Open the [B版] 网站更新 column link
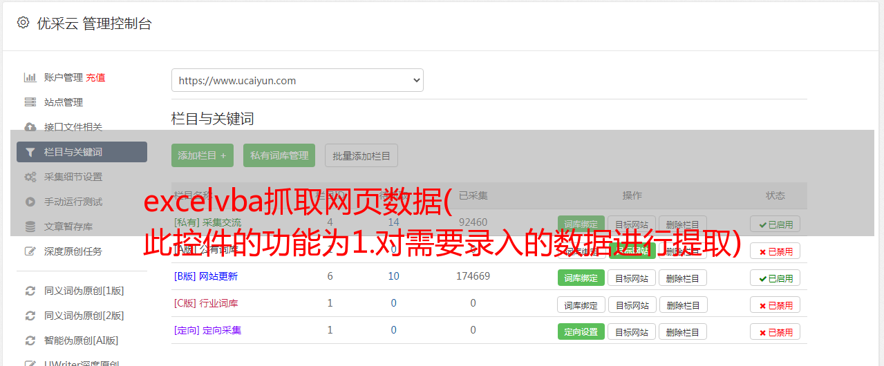 pos(206,276)
